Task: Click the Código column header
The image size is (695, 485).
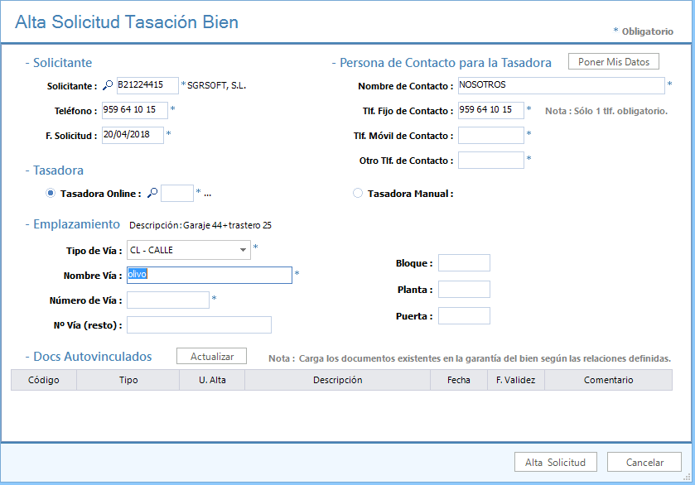Action: (x=44, y=380)
